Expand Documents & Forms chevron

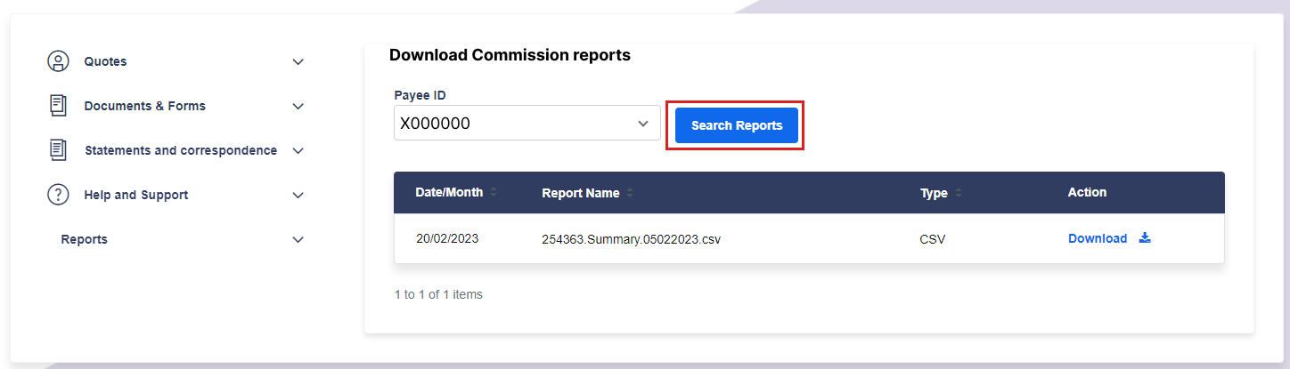pos(298,107)
